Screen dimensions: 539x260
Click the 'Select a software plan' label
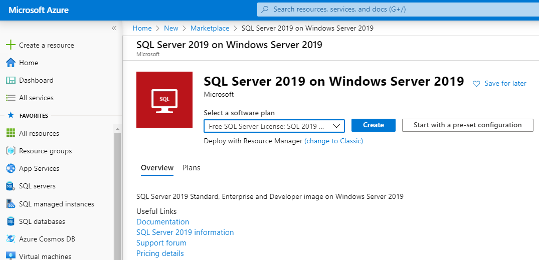point(239,113)
